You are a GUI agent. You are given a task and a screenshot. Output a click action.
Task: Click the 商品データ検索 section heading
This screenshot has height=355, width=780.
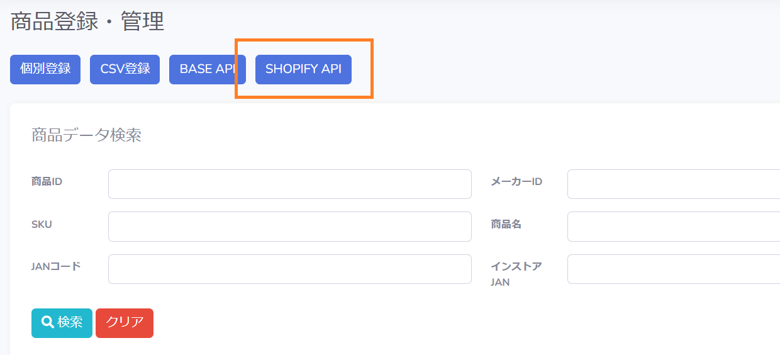point(86,135)
